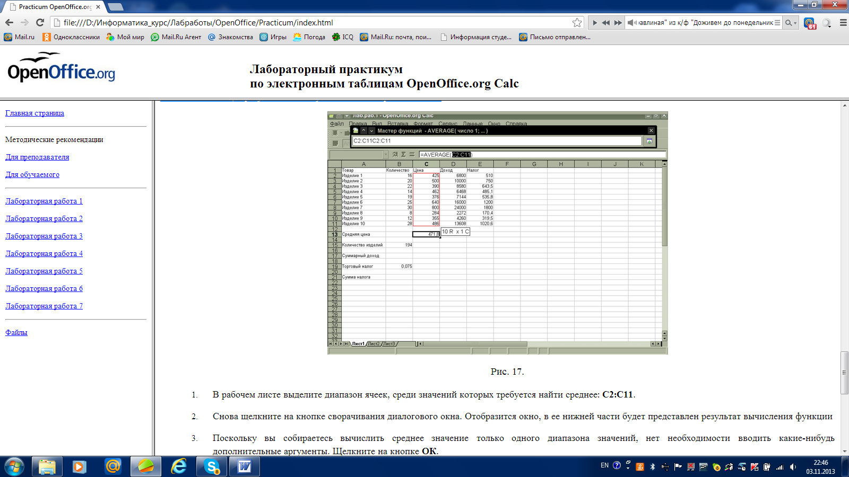Click the scrollbar down arrow
Viewport: 849px width, 477px height.
click(x=844, y=452)
